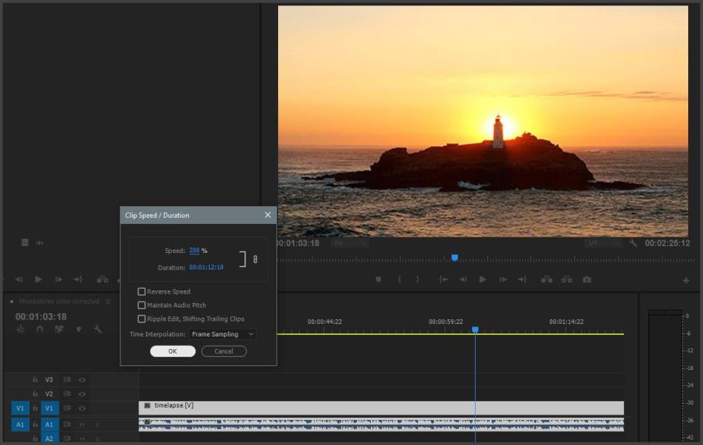Go to Out point in Source Monitor
The width and height of the screenshot is (703, 445).
pos(78,279)
